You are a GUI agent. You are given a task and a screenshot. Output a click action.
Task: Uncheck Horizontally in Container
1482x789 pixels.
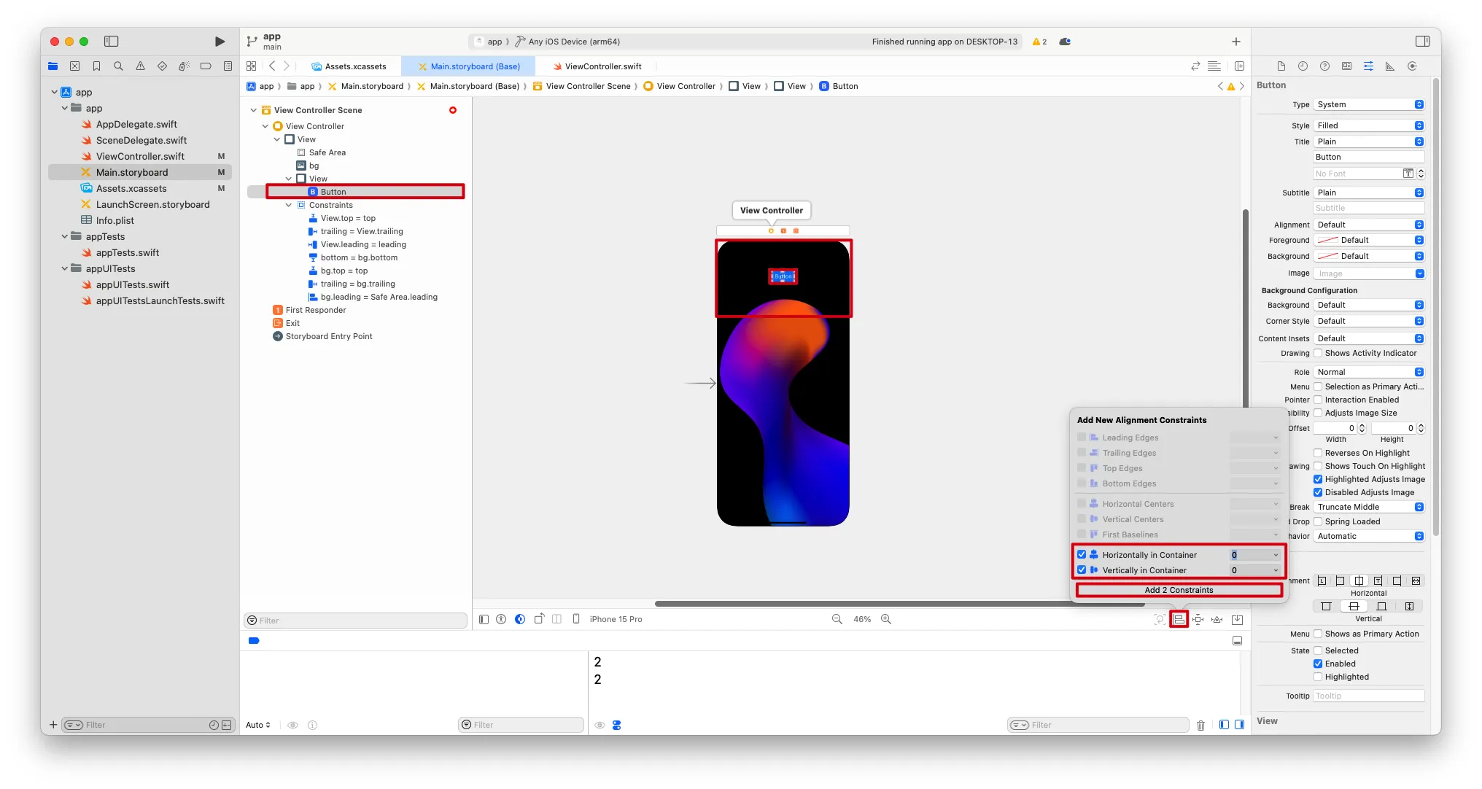1082,555
